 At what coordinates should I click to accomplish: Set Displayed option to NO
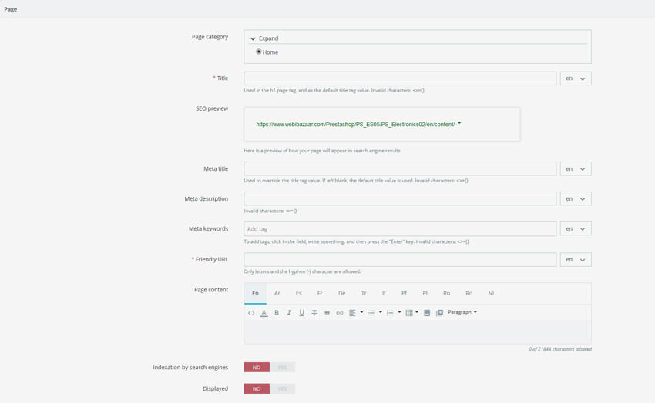pos(257,389)
